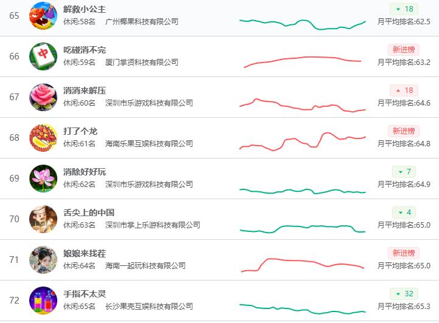
Task: Click the 舌尖上的中国 green trend sparkline
Action: coord(303,229)
